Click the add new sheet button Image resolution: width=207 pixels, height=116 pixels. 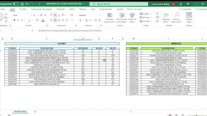tap(35, 111)
